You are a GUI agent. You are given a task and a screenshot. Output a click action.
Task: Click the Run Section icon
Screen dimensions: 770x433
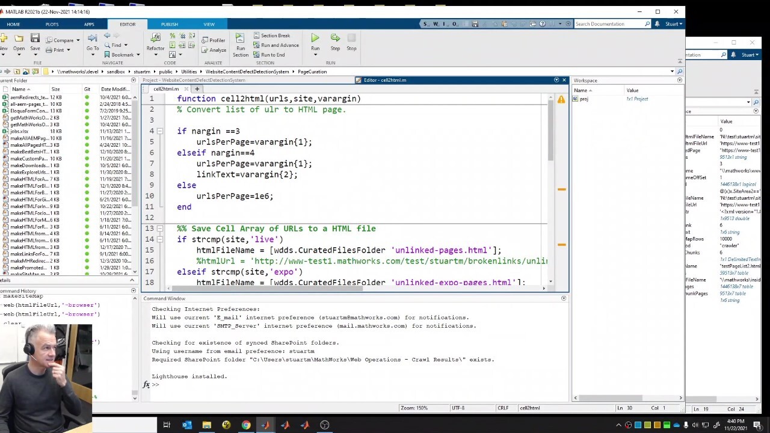240,38
